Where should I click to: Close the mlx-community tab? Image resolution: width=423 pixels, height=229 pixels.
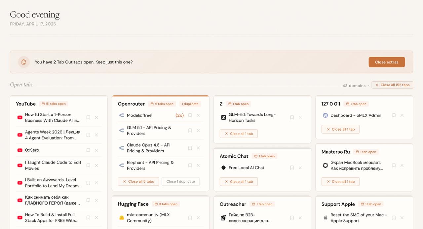coord(198,218)
